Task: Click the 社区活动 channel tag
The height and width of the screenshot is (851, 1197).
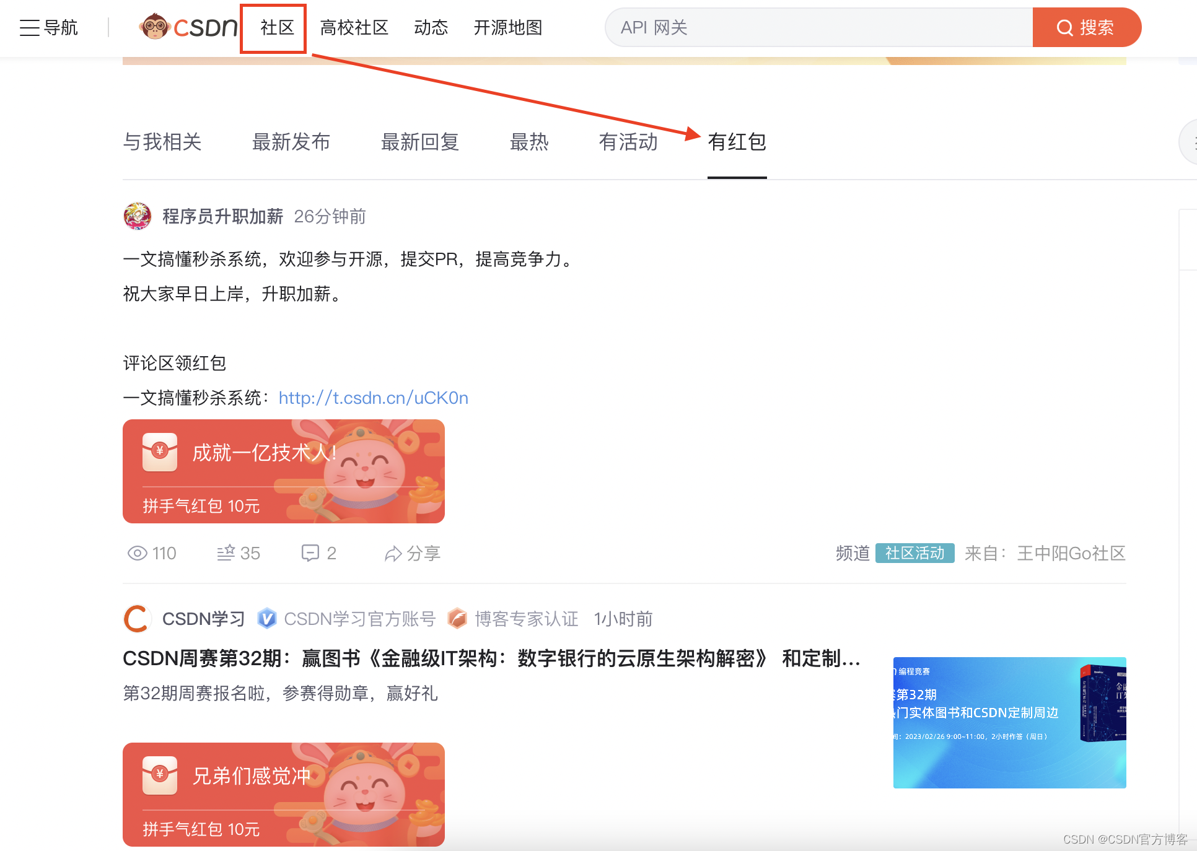Action: [x=914, y=553]
